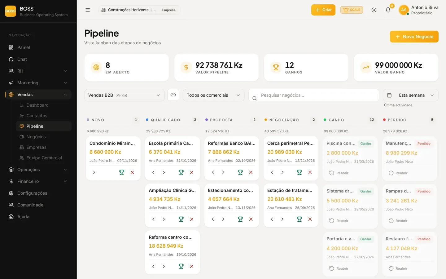Open Configurações in the sidebar
The width and height of the screenshot is (446, 279).
[38, 193]
